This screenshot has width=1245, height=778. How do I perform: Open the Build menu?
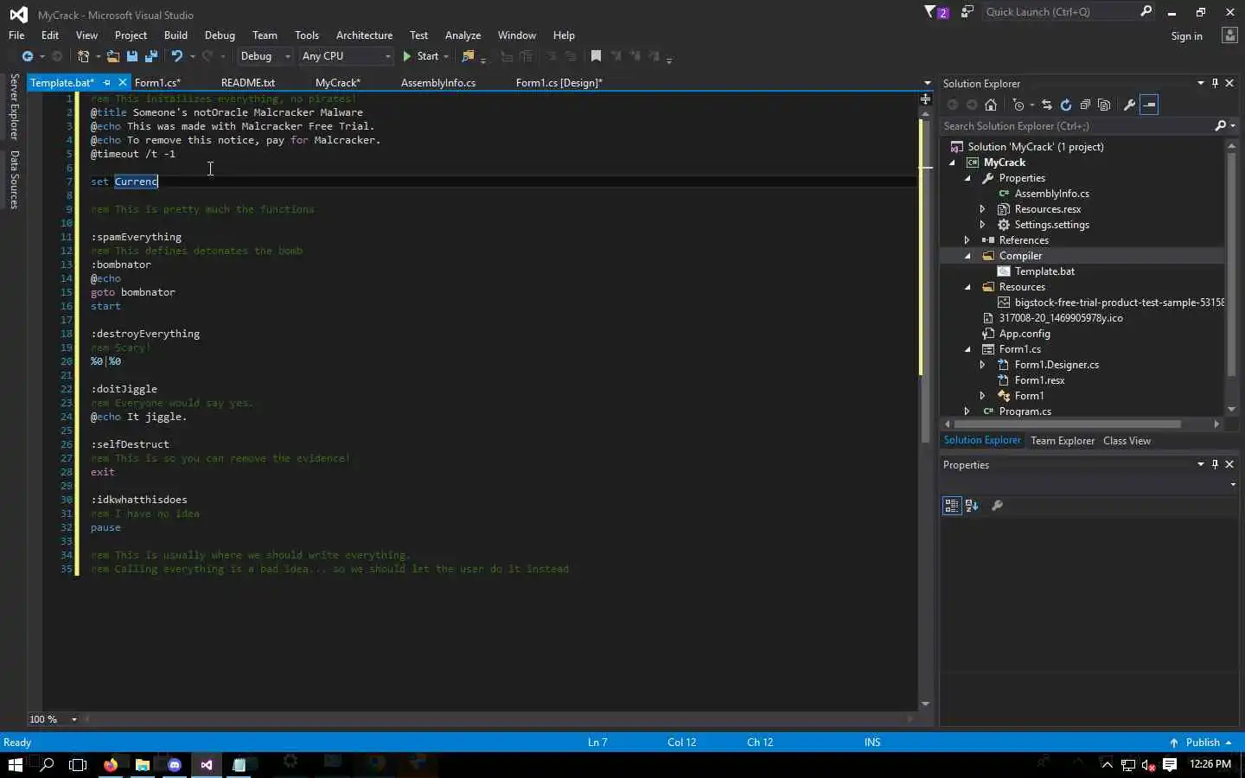(x=176, y=35)
